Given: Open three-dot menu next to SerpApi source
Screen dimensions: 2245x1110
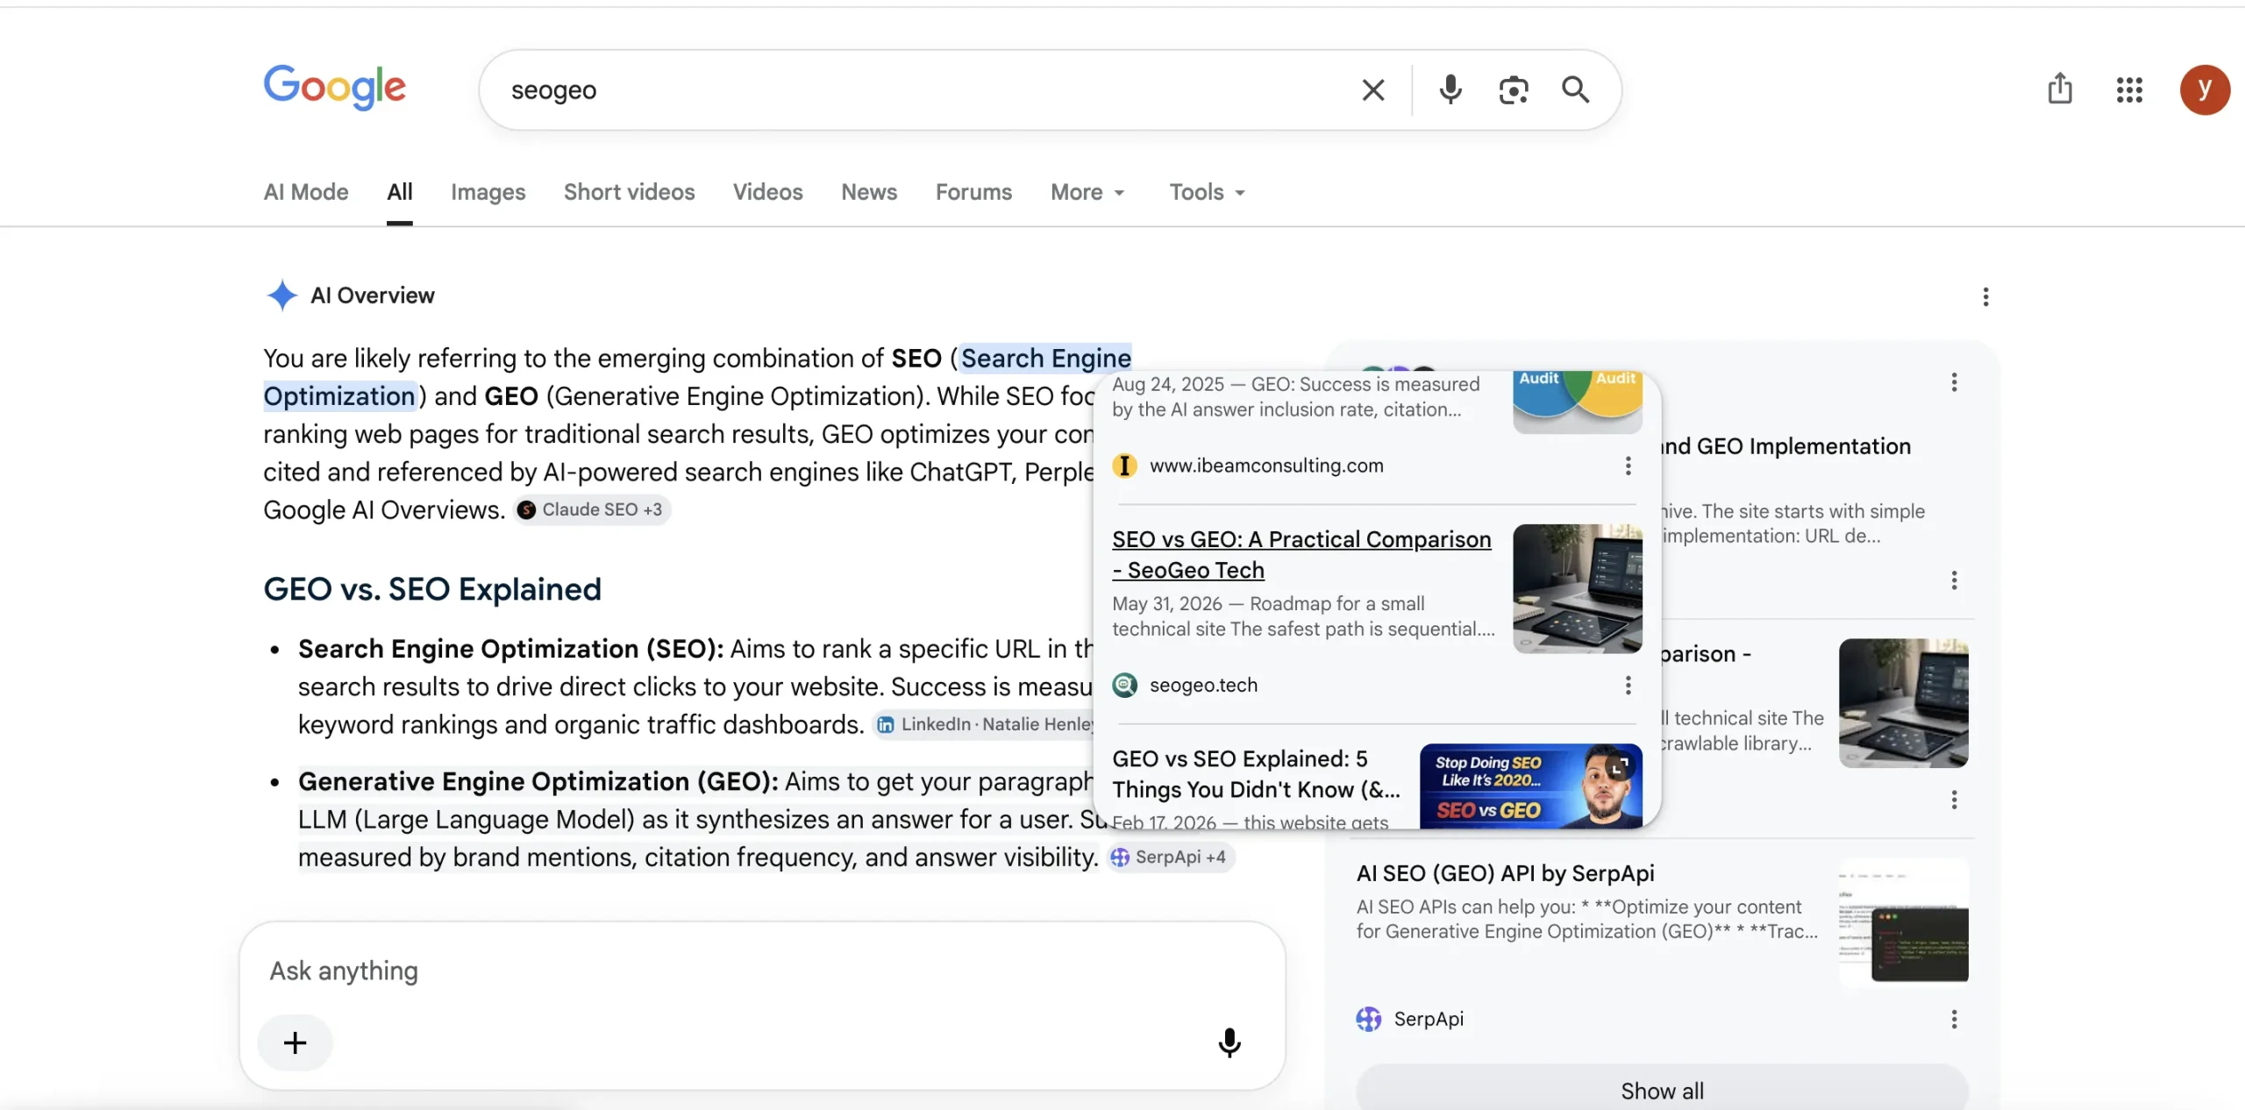Looking at the screenshot, I should 1954,1019.
